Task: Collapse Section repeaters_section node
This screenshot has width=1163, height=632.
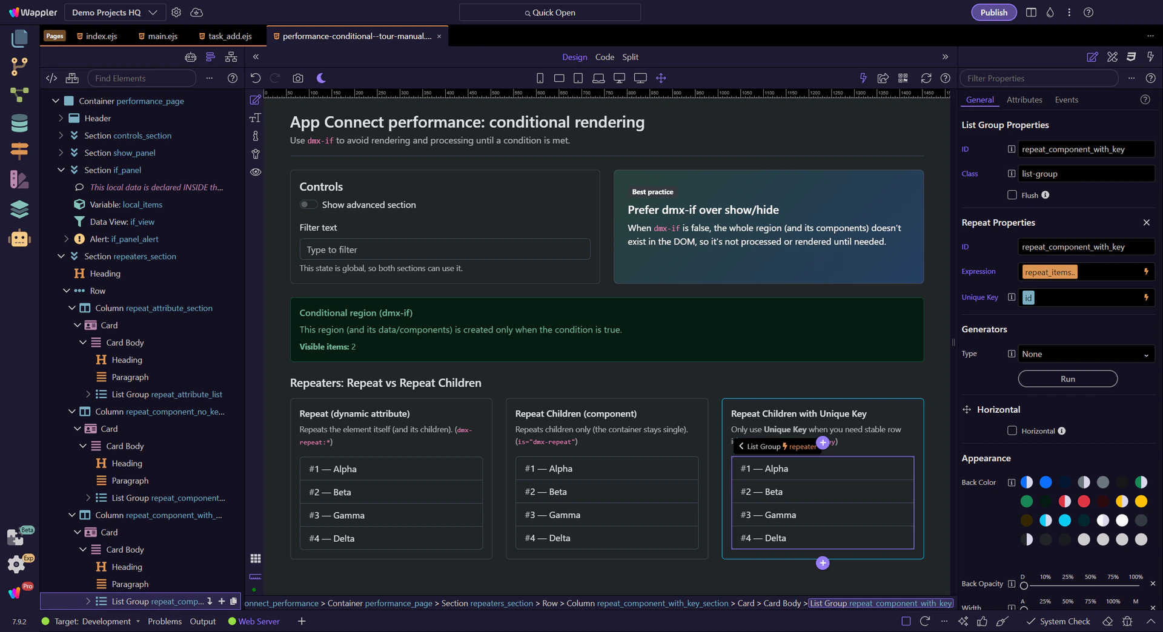Action: pyautogui.click(x=61, y=256)
